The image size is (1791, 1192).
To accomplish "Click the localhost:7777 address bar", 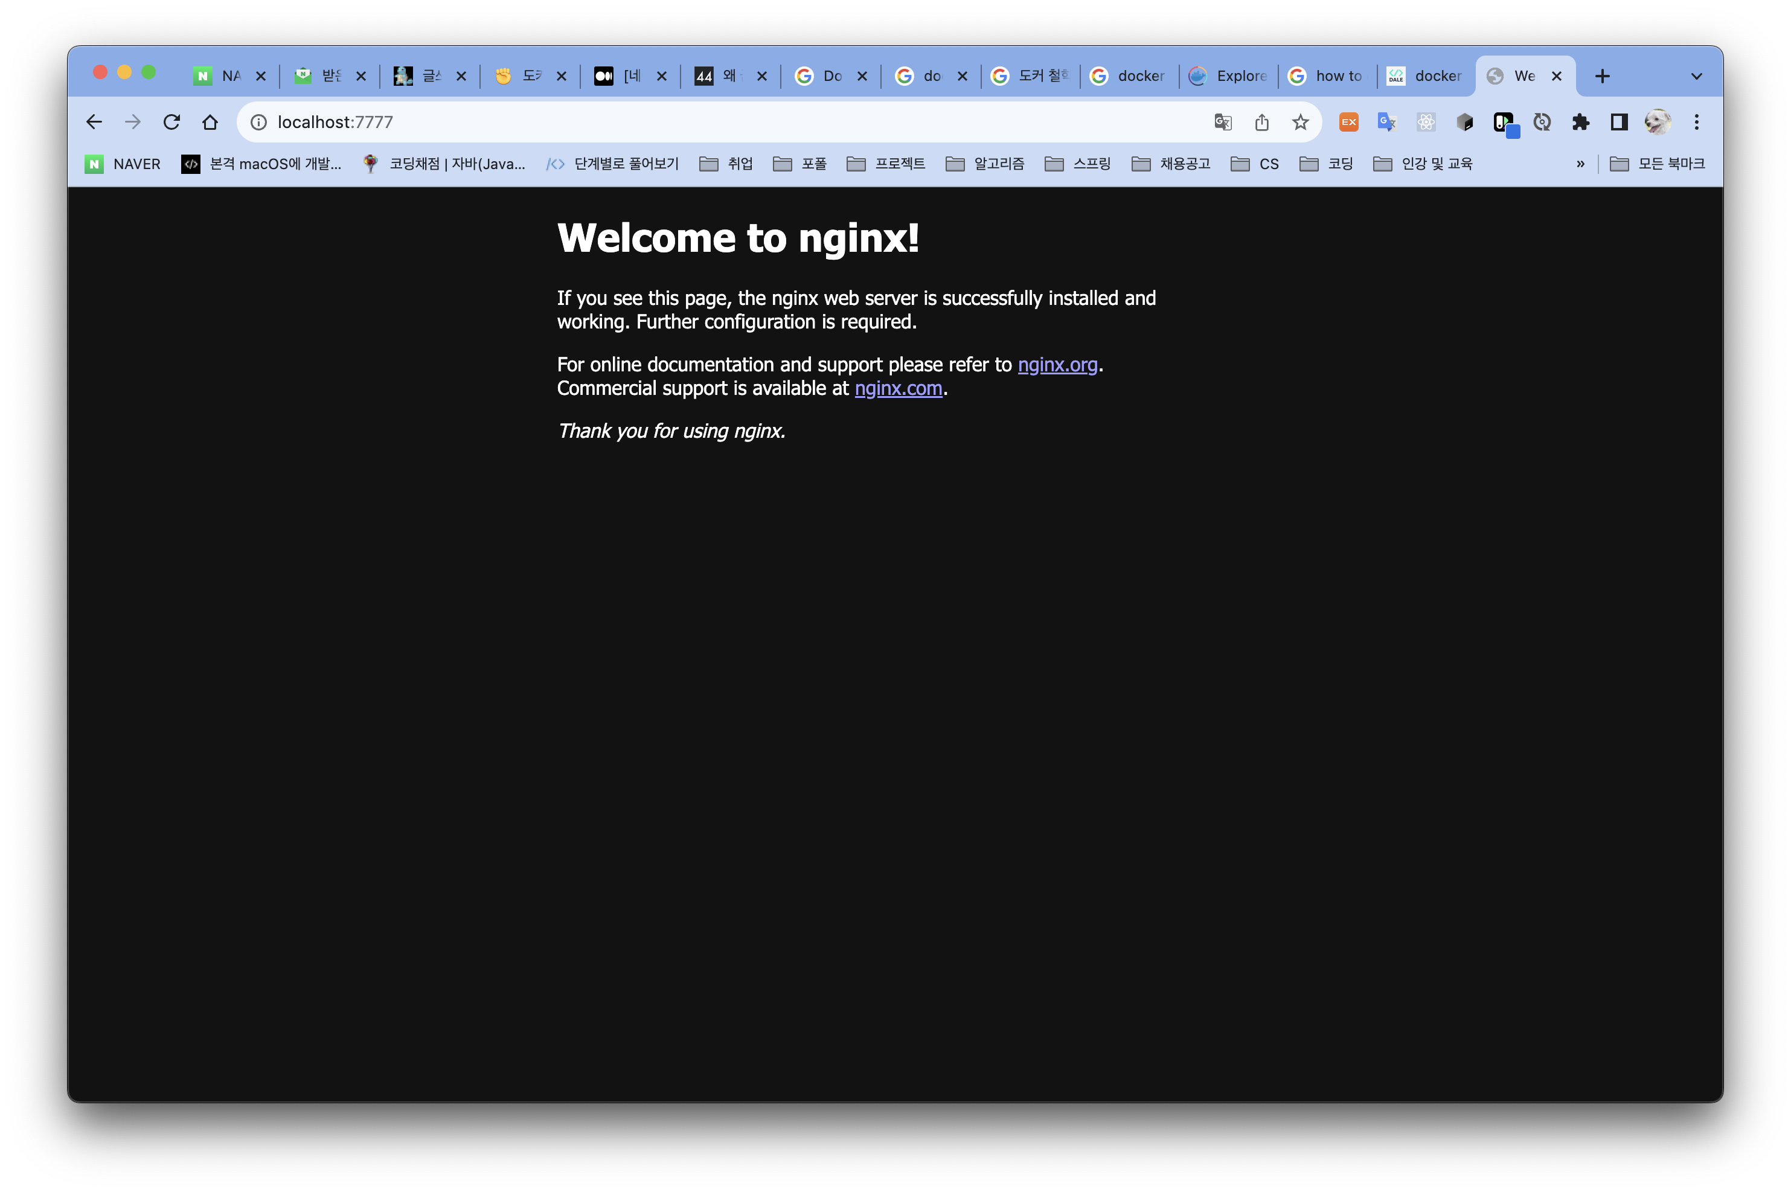I will click(684, 121).
